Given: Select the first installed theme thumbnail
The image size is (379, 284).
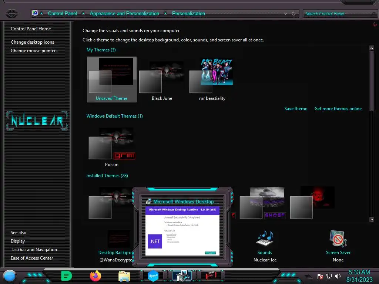Looking at the screenshot, I should [x=110, y=203].
